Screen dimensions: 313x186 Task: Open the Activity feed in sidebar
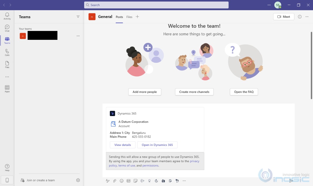7,16
